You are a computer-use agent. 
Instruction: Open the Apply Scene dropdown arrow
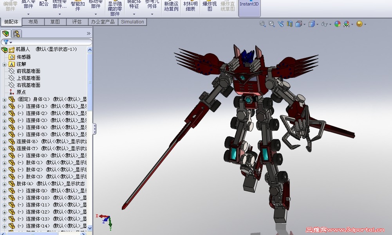(352, 25)
